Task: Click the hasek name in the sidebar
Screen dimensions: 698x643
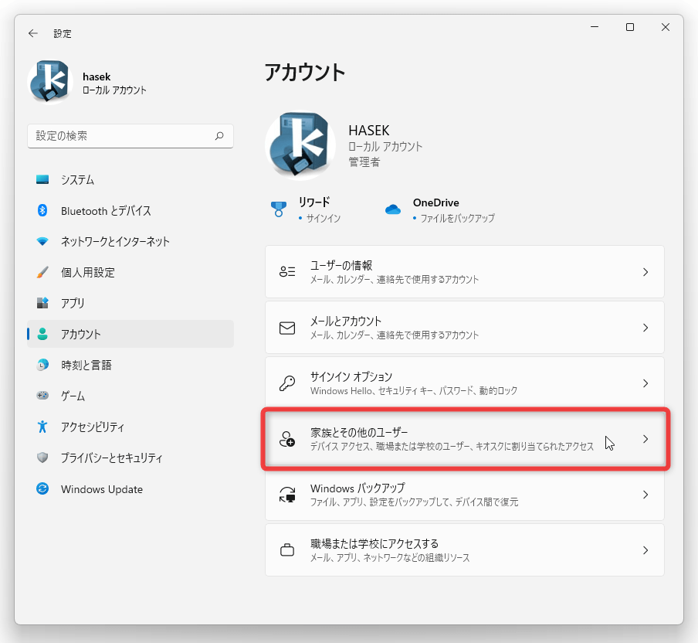Action: point(97,77)
